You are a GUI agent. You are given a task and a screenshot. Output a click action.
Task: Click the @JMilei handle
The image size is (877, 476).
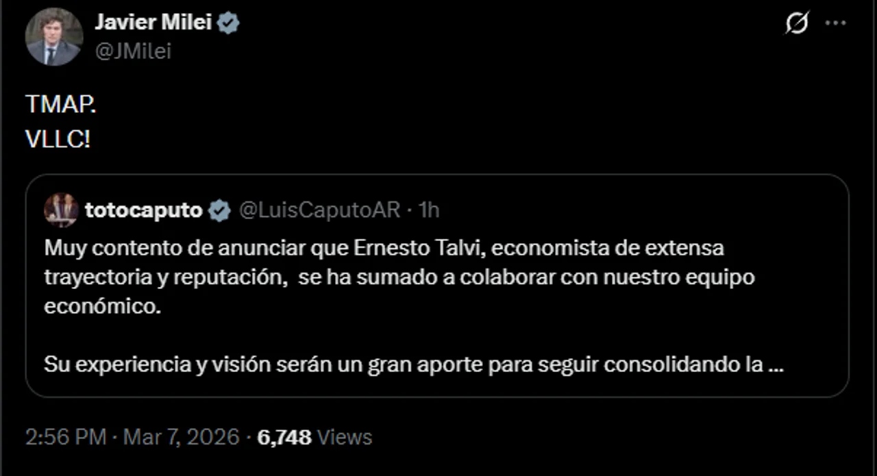[133, 51]
